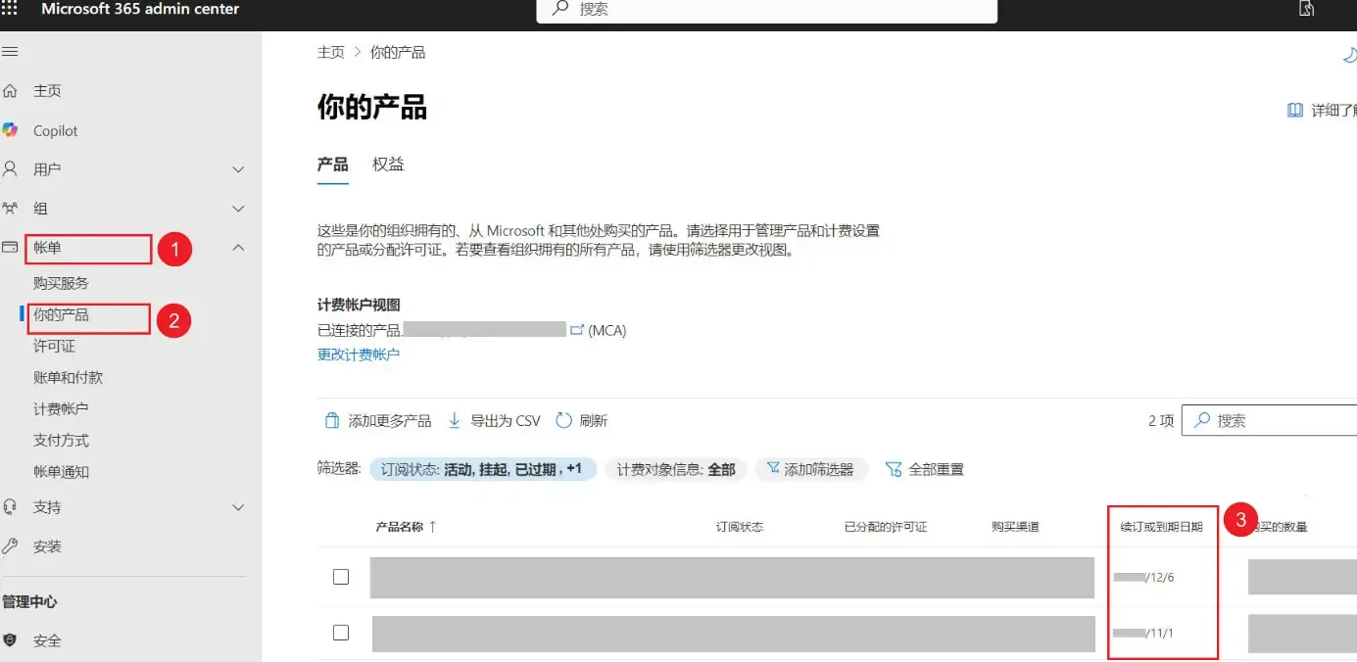Click the 导出为 CSV button

tap(494, 421)
